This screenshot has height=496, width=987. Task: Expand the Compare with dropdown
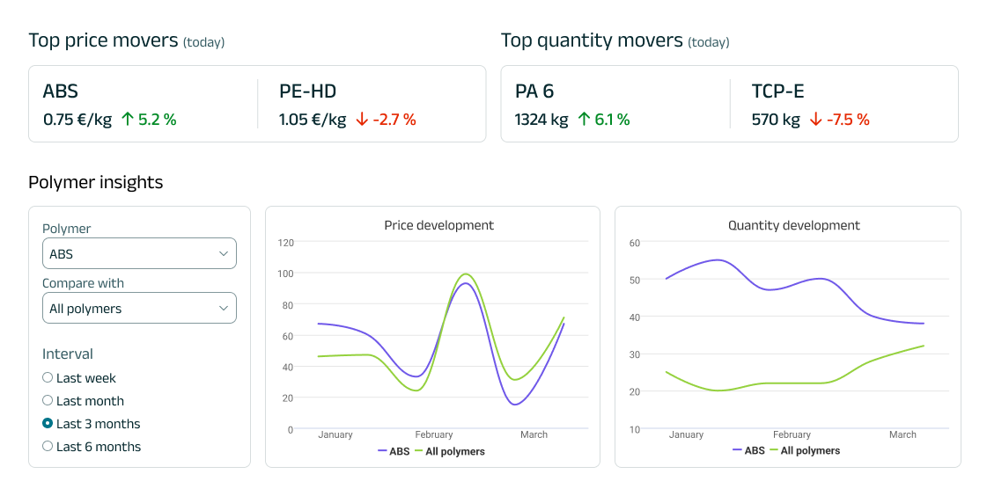click(x=139, y=308)
